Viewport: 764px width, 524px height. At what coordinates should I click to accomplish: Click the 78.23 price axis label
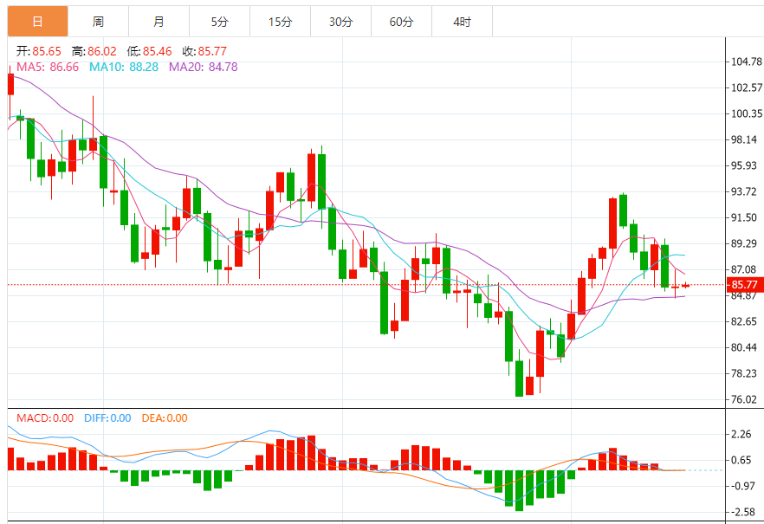[x=743, y=373]
